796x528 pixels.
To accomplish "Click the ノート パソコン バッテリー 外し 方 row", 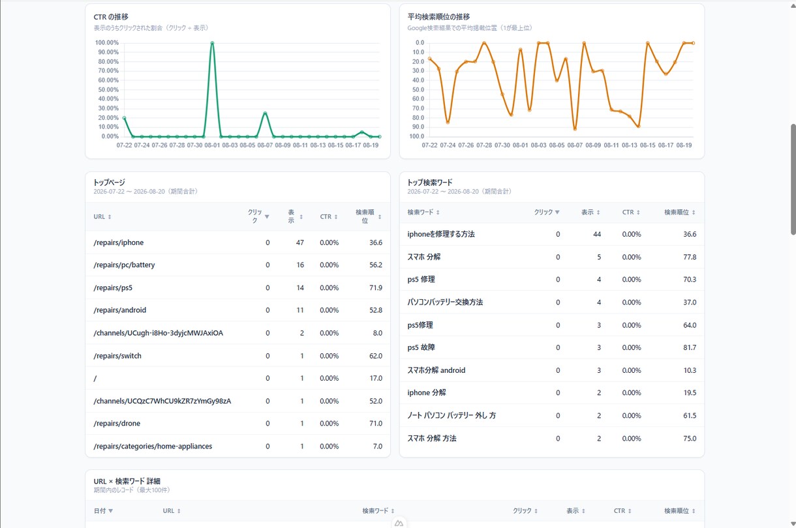I will click(552, 416).
